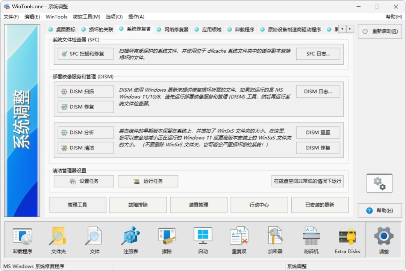The width and height of the screenshot is (406, 271).
Task: Click the 系统调整 blue side banner
Action: 22,120
